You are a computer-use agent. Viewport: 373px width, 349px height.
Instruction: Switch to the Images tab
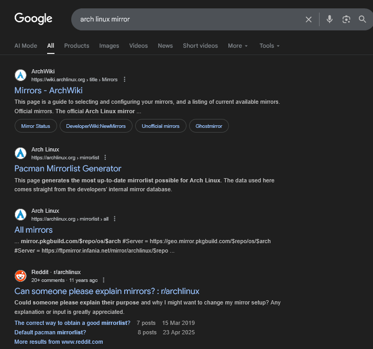(109, 46)
